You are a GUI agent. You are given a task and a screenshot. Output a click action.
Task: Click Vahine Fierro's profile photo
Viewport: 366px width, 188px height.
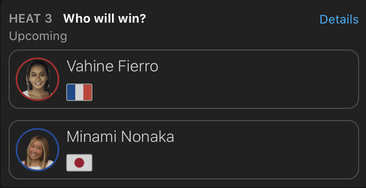click(x=37, y=79)
